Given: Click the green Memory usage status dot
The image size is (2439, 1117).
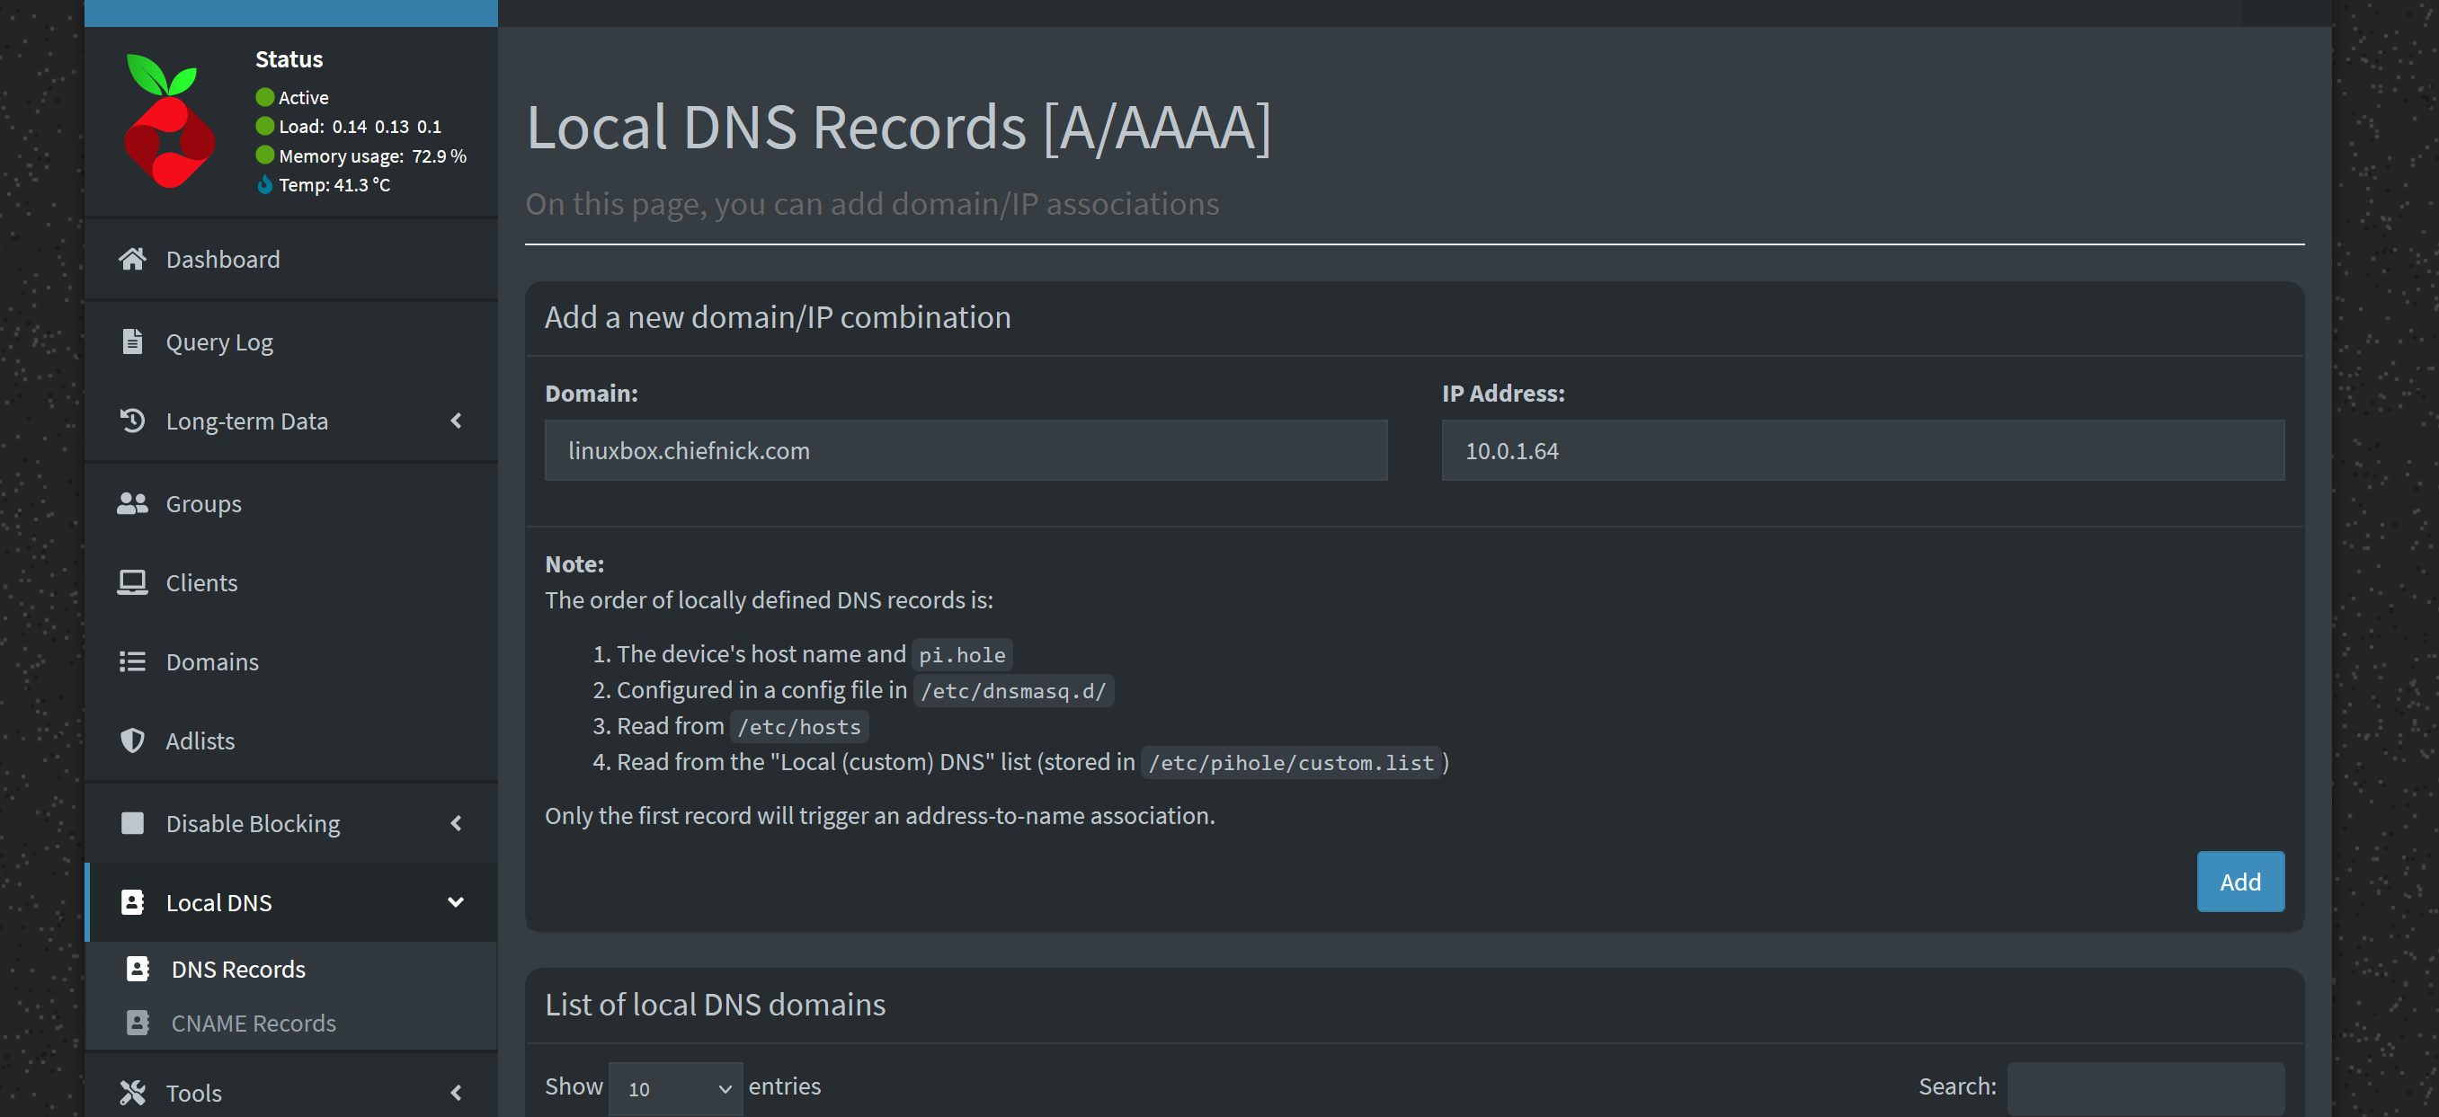Looking at the screenshot, I should 265,155.
